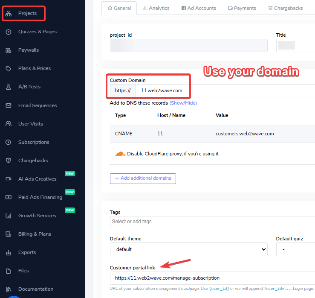Viewport: 315px width, 298px height.
Task: View User Visits in sidebar
Action: click(x=31, y=124)
